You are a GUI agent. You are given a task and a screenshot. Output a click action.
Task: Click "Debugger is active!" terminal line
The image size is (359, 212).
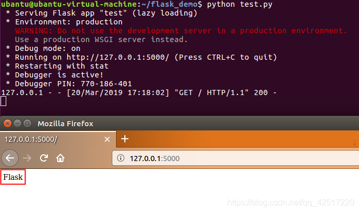[x=59, y=75]
